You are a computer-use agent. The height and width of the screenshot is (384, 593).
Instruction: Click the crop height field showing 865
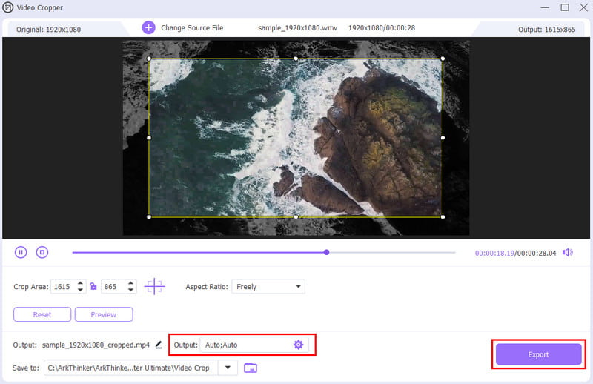119,286
